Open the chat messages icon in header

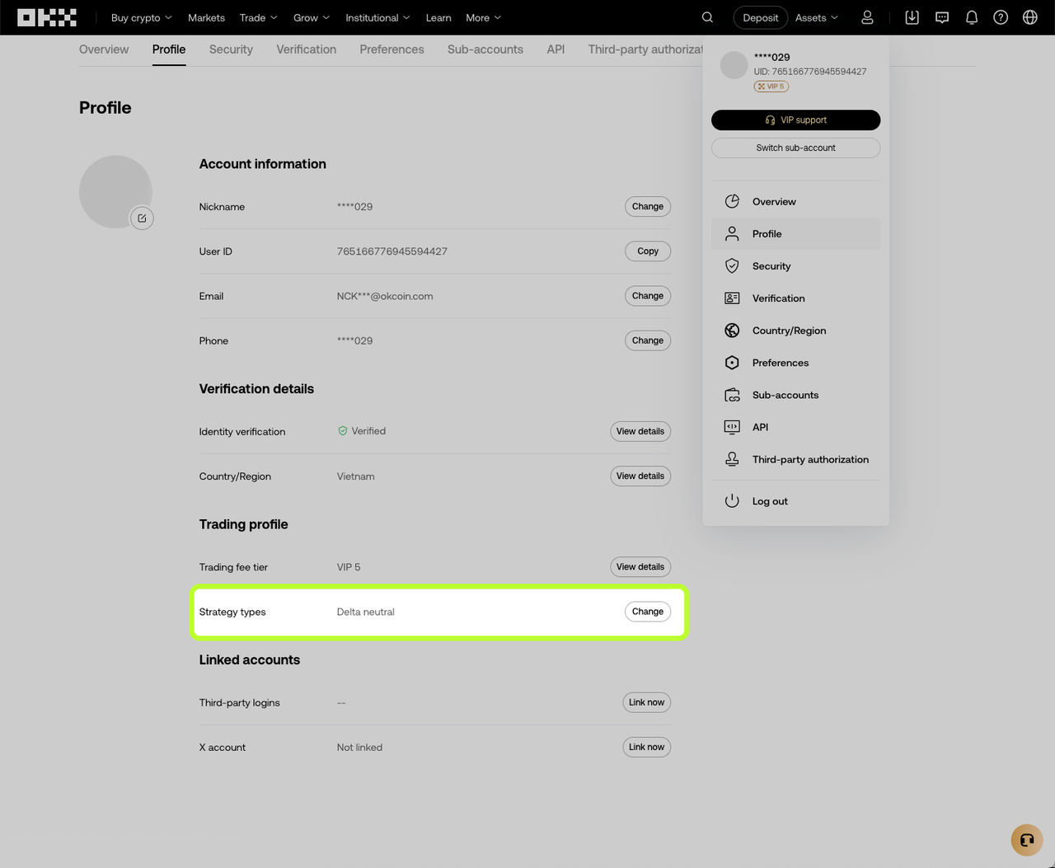pyautogui.click(x=941, y=16)
